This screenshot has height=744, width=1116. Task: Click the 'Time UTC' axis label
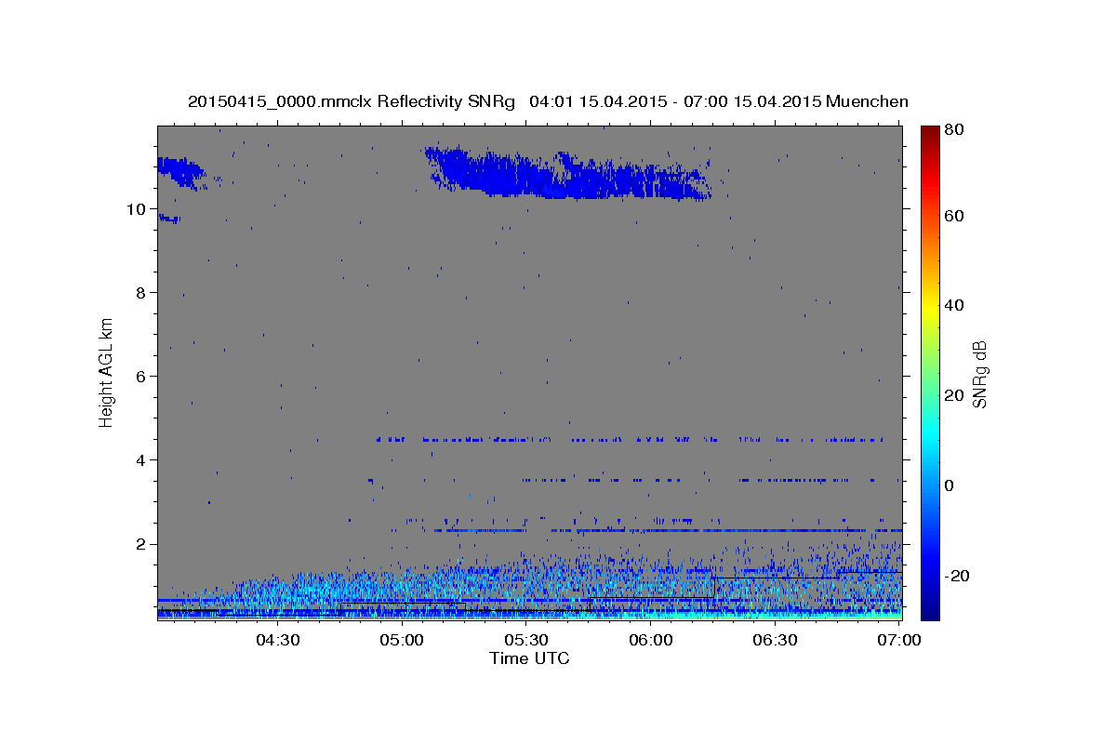tap(529, 658)
